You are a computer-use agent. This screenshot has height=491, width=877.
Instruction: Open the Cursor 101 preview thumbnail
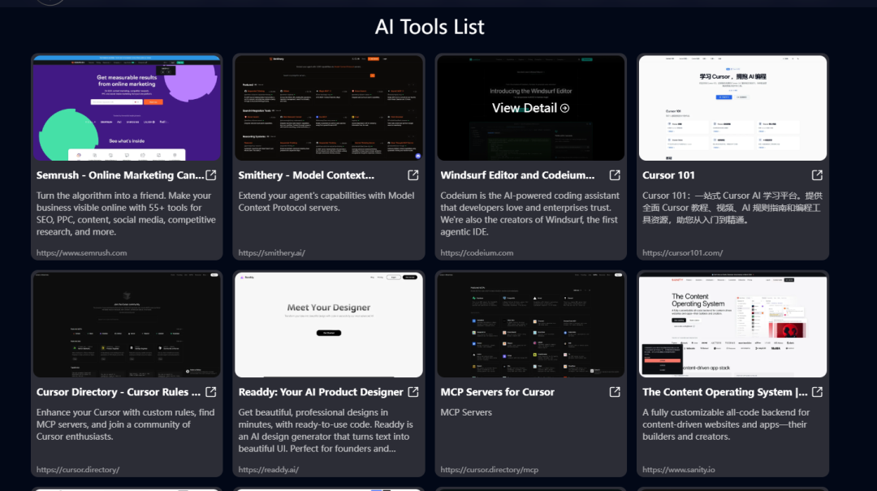(x=732, y=108)
